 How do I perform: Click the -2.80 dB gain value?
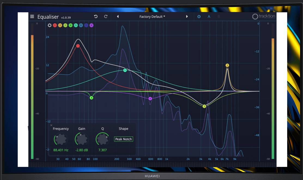(x=81, y=150)
